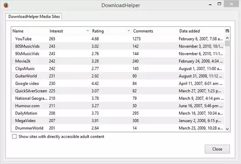The image size is (241, 164).
Task: Click the Interest column sort arrow
Action: [x=88, y=31]
